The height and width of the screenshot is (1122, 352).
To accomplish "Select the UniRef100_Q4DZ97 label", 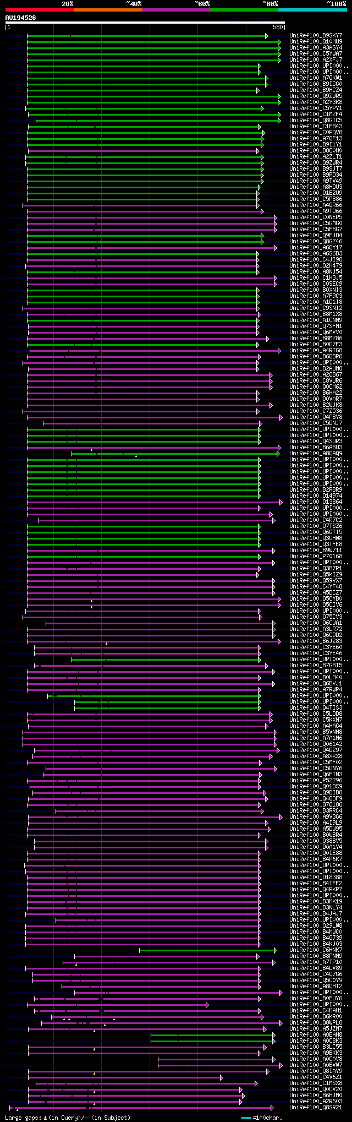I will (x=316, y=750).
